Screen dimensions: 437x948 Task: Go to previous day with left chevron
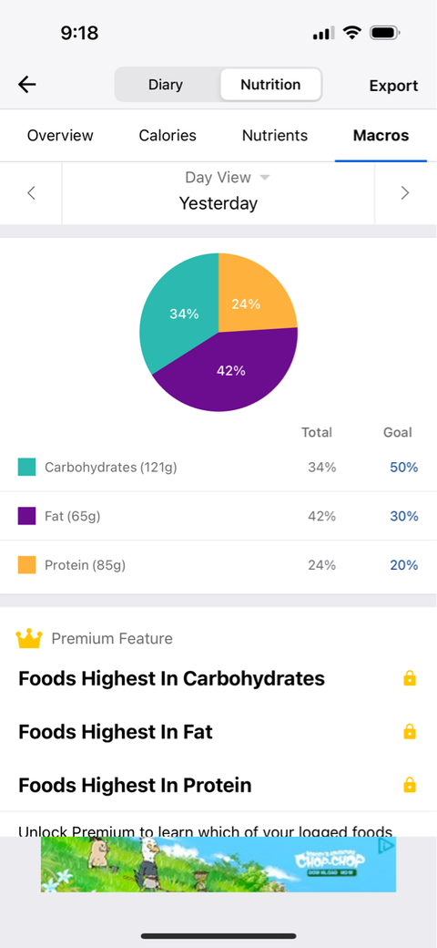(31, 193)
